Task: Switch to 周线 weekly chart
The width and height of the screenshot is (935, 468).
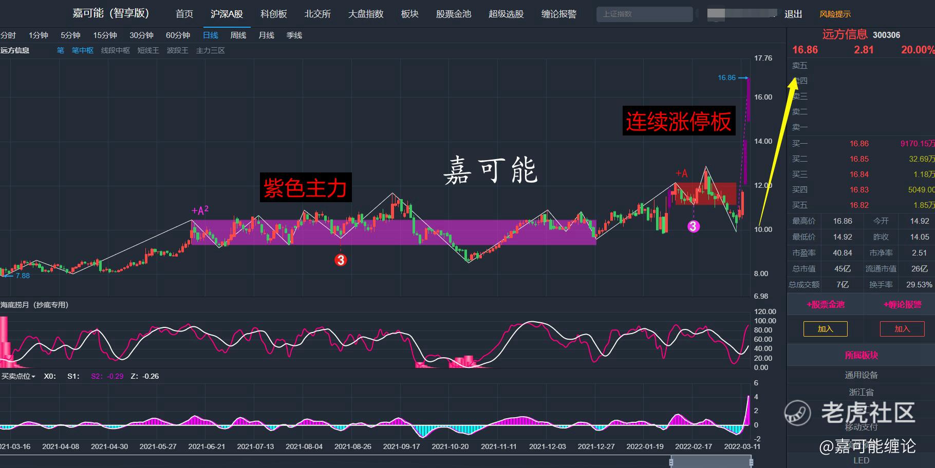Action: 238,35
